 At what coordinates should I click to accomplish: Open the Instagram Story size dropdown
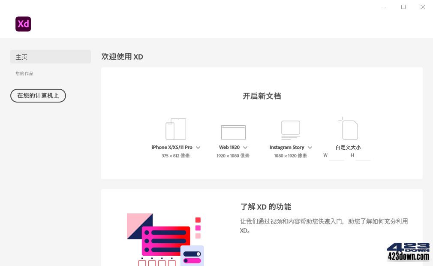coord(310,147)
